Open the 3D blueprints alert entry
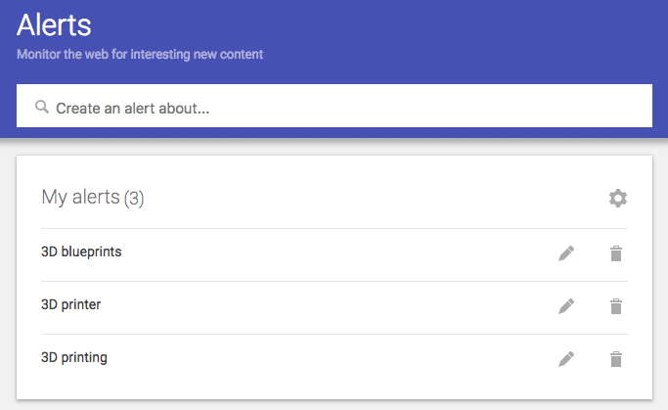Screen dimensions: 668x410 coord(81,251)
